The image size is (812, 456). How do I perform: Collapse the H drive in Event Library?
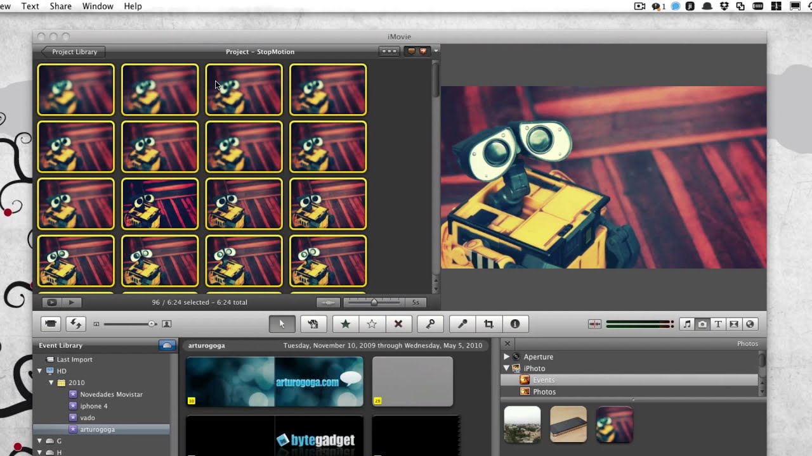(x=39, y=452)
